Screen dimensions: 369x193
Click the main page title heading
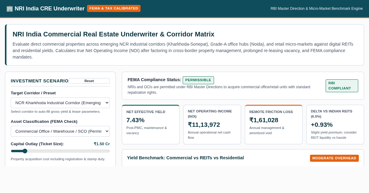tap(113, 34)
